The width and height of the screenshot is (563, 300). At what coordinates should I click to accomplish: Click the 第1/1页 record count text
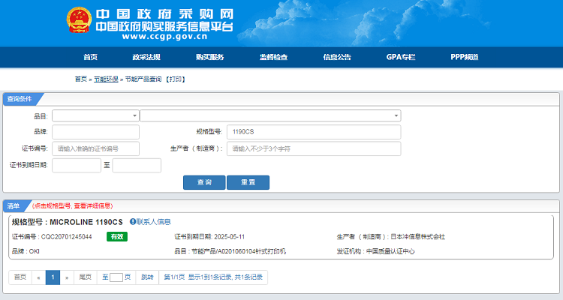(213, 277)
